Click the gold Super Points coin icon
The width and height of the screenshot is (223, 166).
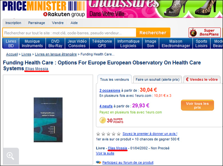point(103,120)
